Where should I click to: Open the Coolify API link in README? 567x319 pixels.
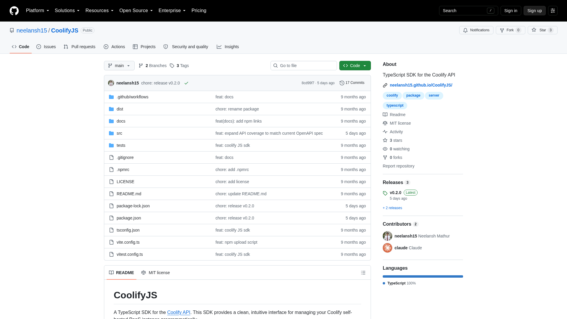pyautogui.click(x=179, y=312)
